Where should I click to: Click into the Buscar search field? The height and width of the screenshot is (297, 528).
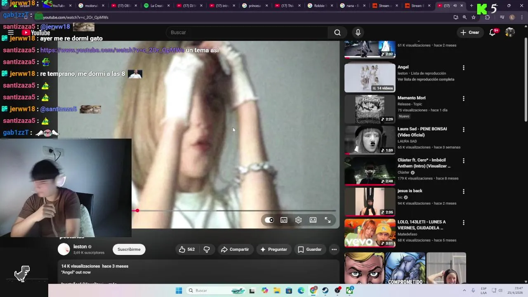(247, 33)
